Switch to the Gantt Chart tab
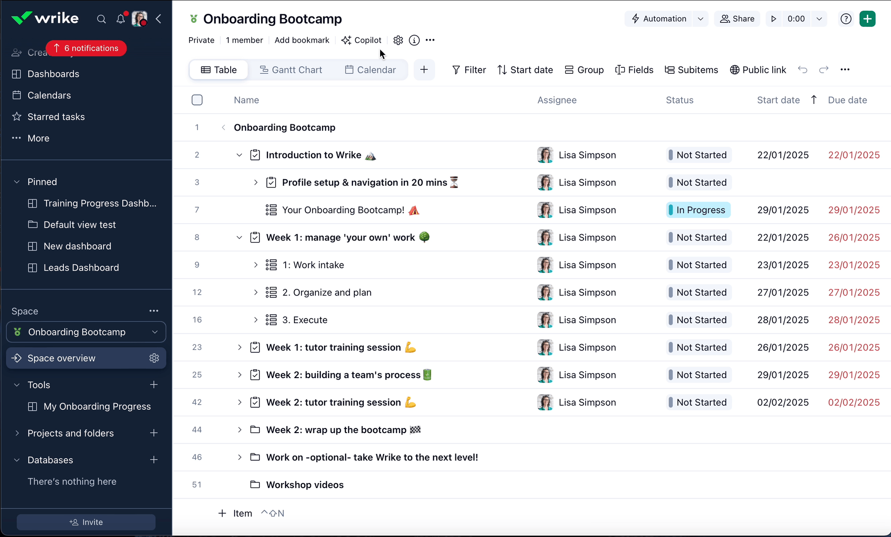Screen dimensions: 891x537 (291, 70)
